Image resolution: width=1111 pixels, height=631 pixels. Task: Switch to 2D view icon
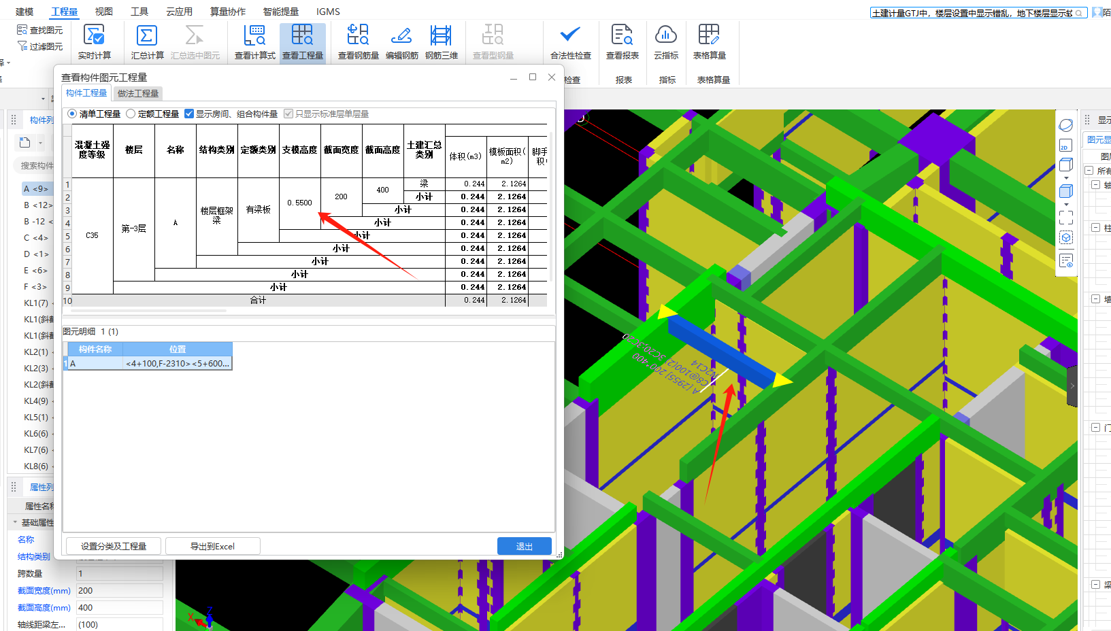1066,145
